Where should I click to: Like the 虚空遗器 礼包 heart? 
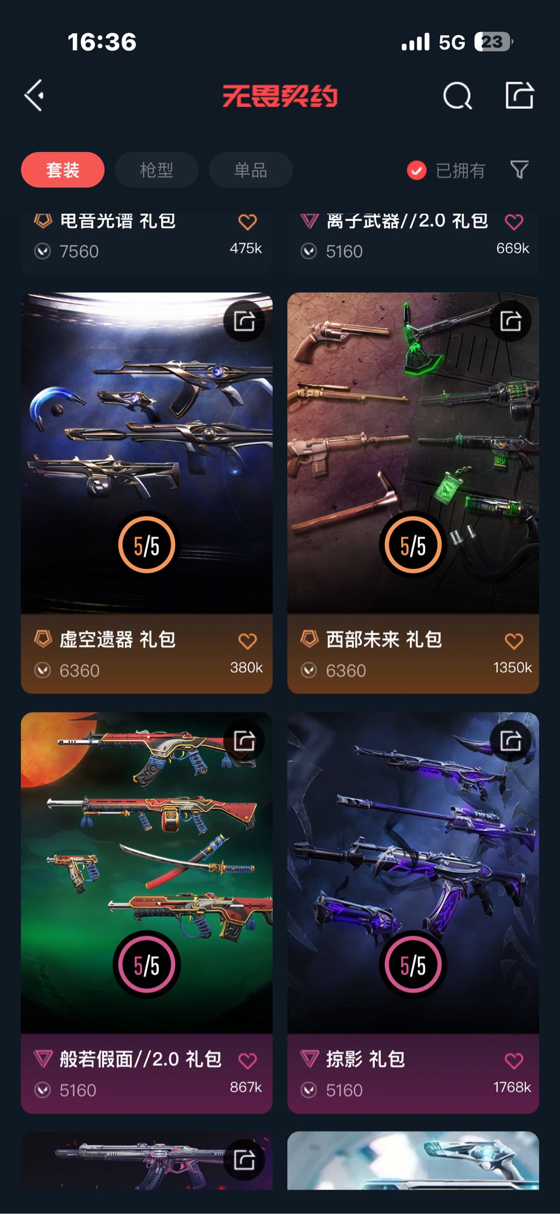247,641
